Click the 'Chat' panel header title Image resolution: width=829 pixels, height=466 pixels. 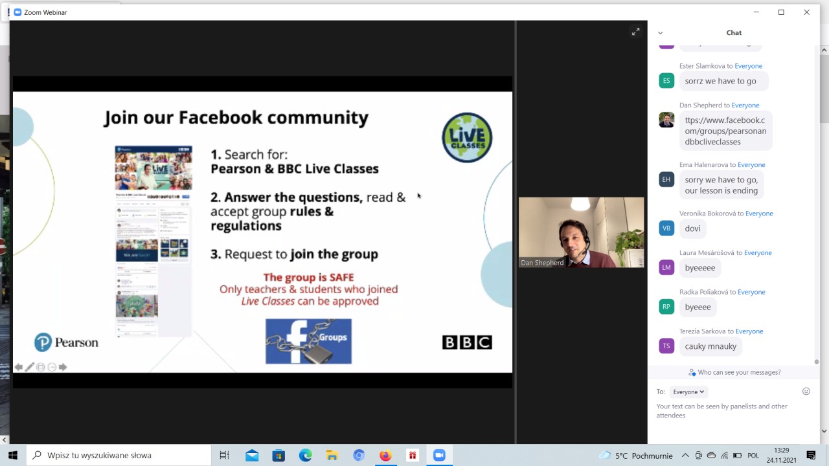pyautogui.click(x=734, y=33)
